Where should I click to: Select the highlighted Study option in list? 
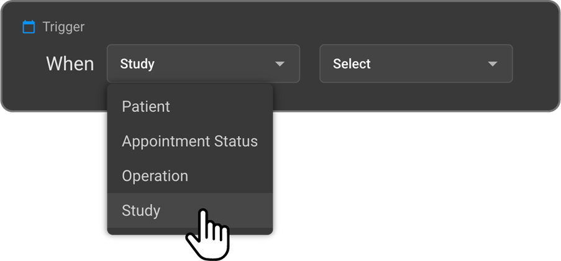pyautogui.click(x=141, y=211)
